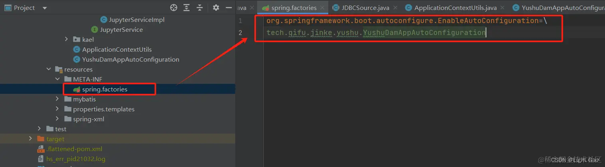The width and height of the screenshot is (605, 167).
Task: Click the JupyterServiceImpl class icon
Action: coord(104,19)
